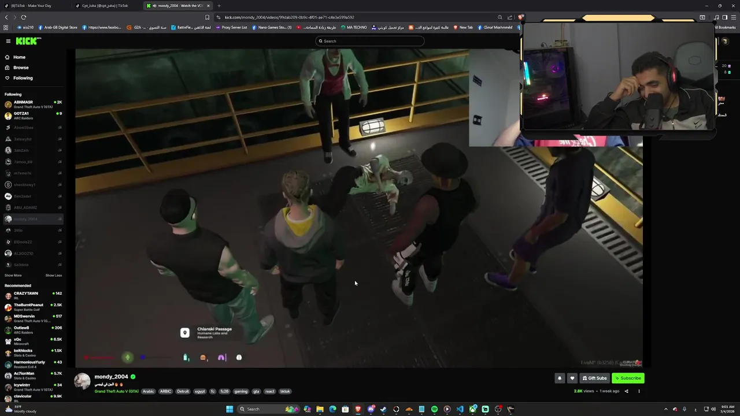Open recommended channel icywintrr
Screen dimensions: 740x416
33,387
